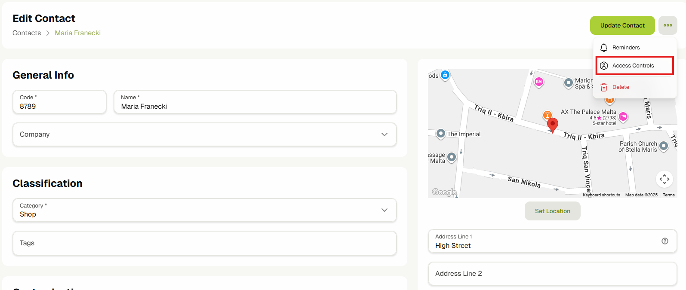Click Parish Church of Stella Maris marker

664,146
